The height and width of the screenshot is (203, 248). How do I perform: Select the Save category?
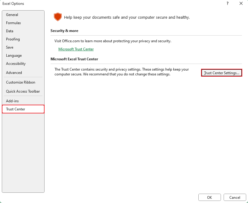click(x=23, y=47)
